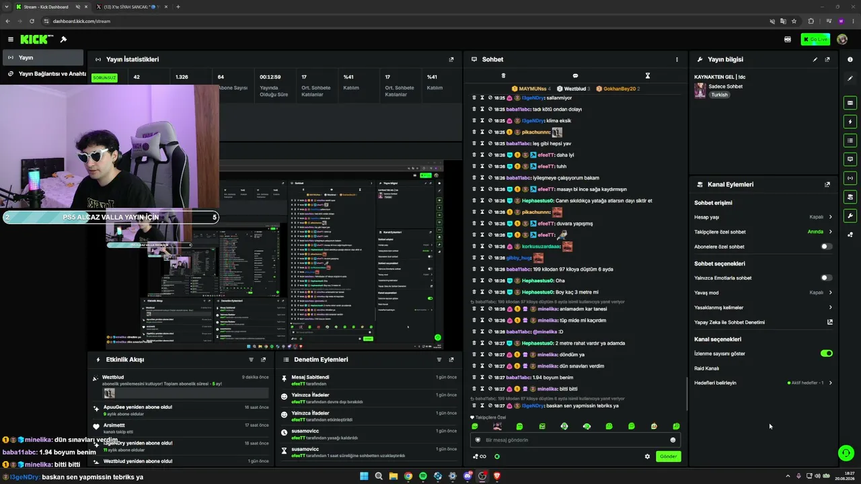Select the Yayın sidebar menu item

pos(42,58)
